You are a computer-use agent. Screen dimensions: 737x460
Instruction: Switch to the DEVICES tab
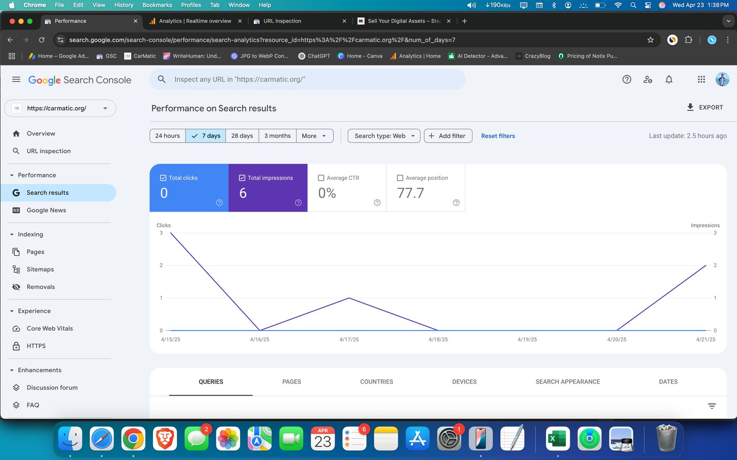[464, 382]
